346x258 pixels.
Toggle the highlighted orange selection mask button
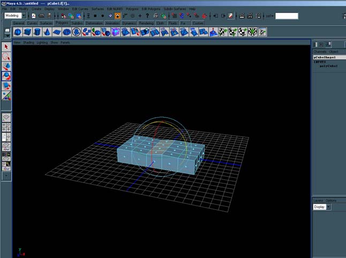118,16
